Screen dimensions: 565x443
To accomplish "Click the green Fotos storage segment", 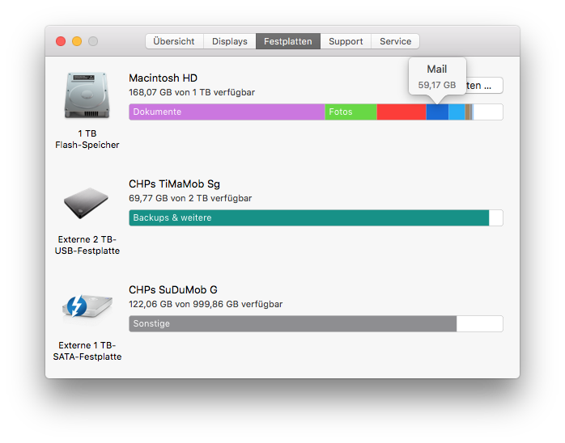I will pyautogui.click(x=351, y=112).
